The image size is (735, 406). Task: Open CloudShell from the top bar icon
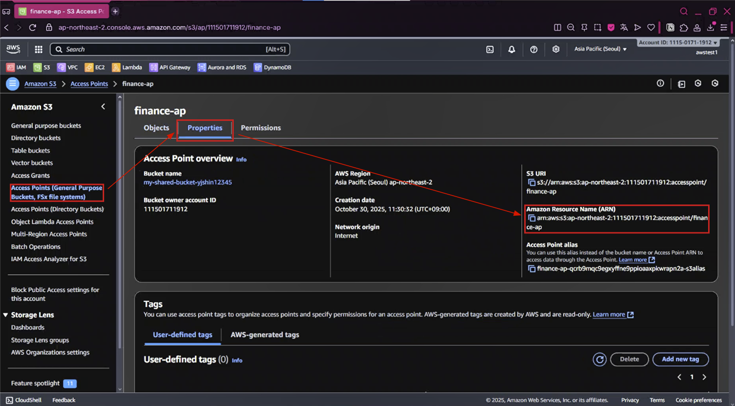click(490, 49)
